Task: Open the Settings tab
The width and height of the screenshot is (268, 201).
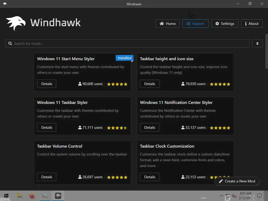Action: pyautogui.click(x=225, y=24)
